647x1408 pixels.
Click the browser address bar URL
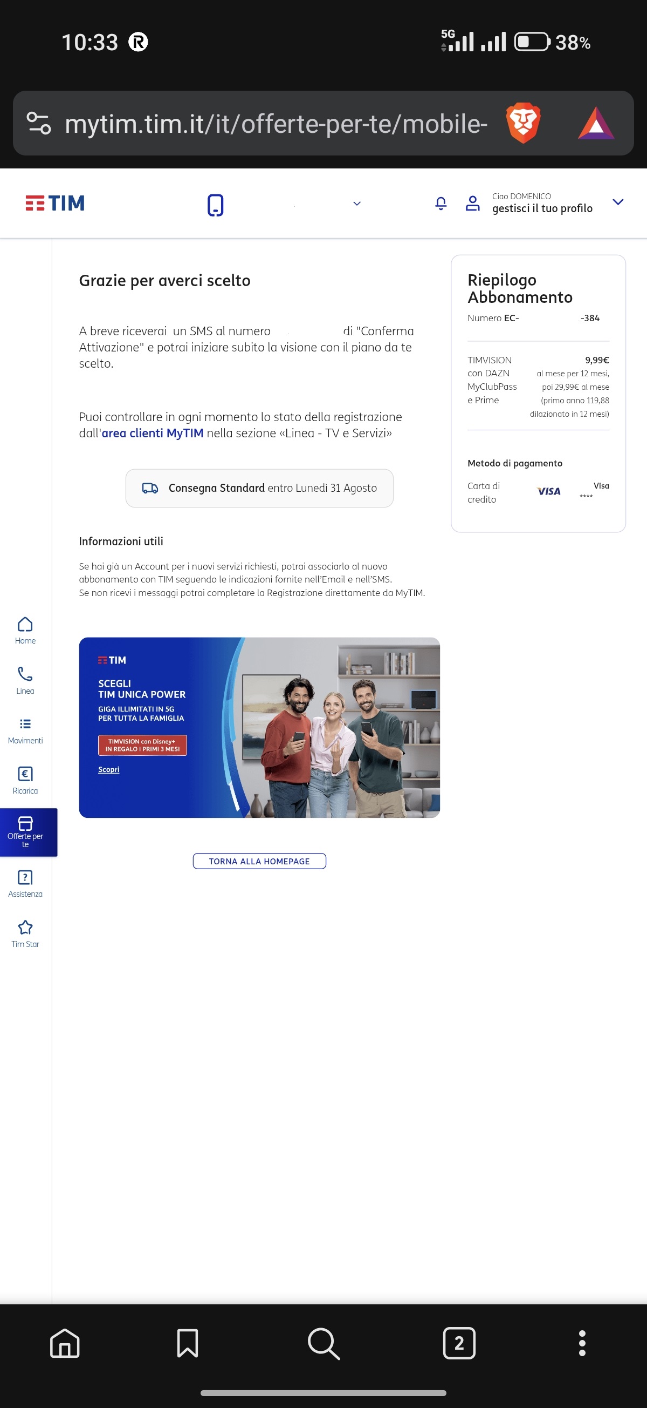(x=276, y=124)
